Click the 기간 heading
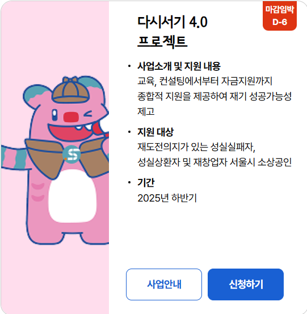Viewport: 307px width, 314px height. point(146,182)
